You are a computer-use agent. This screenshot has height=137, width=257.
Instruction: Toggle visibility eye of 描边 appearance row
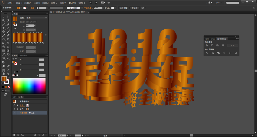pos(15,105)
